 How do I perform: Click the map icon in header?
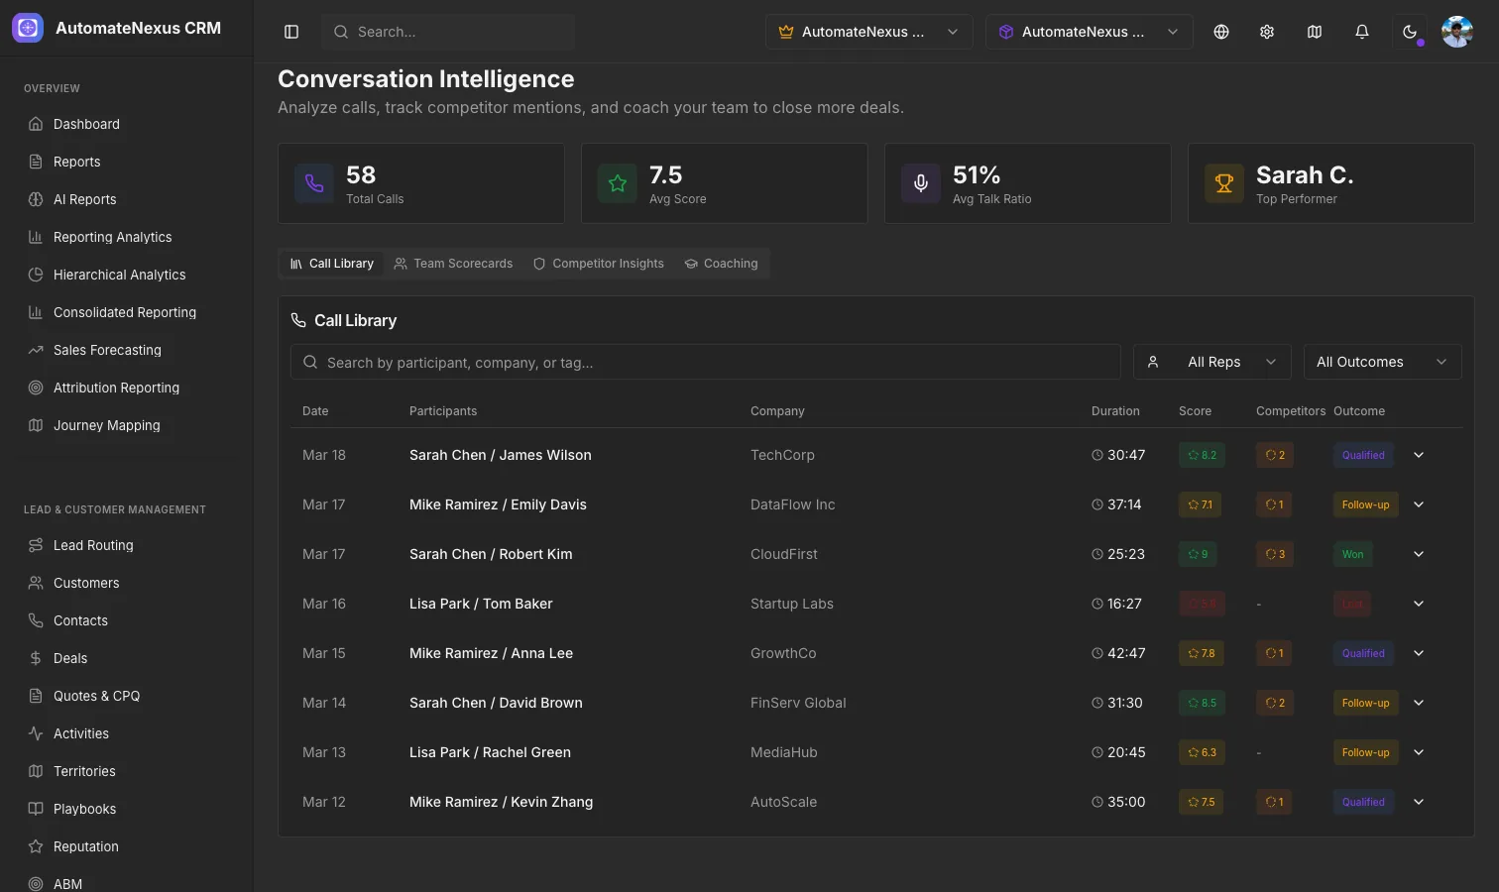(x=1315, y=32)
